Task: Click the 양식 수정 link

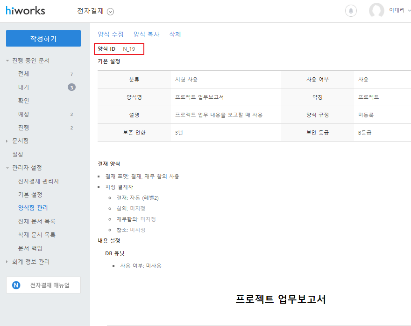Action: click(111, 34)
